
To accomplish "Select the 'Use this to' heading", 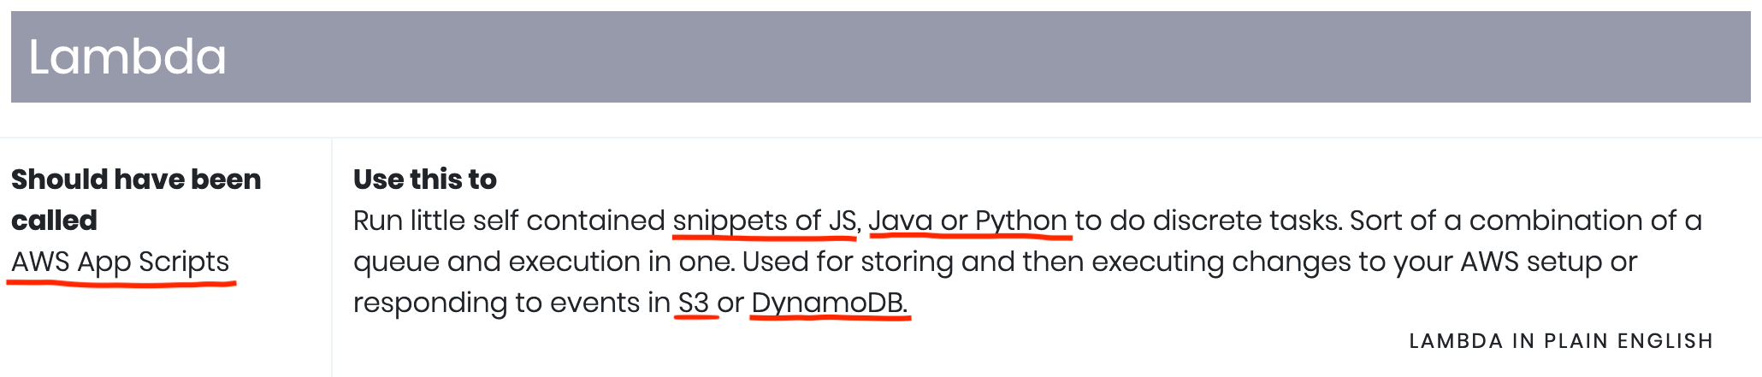I will point(425,180).
